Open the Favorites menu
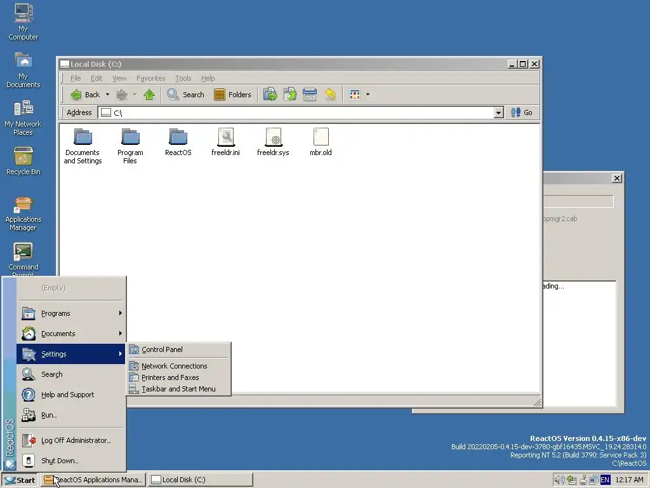The height and width of the screenshot is (488, 650). pos(151,78)
